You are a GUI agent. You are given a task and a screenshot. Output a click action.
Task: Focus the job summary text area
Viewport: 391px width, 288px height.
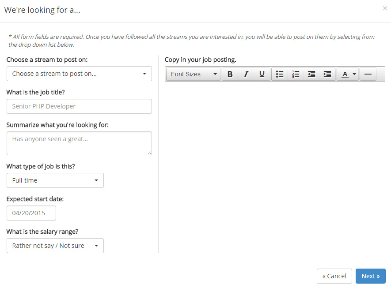(79, 143)
